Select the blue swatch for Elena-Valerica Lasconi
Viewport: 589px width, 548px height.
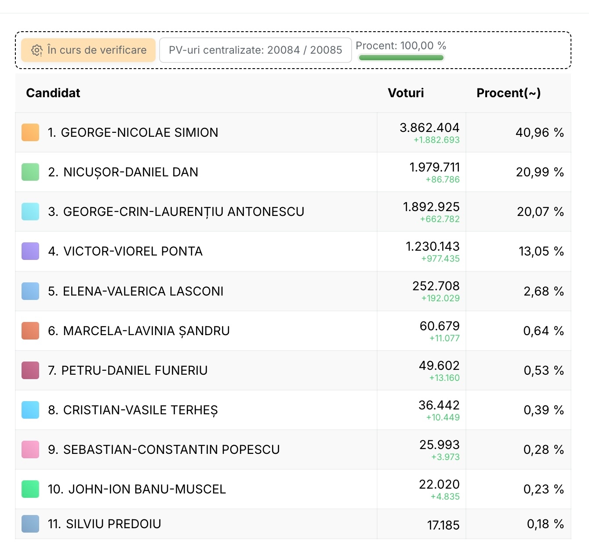(x=30, y=291)
